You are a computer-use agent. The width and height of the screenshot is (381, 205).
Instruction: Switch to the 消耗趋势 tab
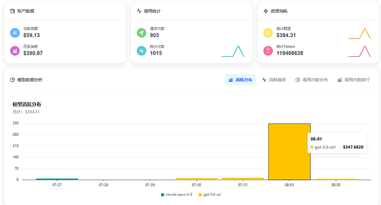click(x=274, y=80)
